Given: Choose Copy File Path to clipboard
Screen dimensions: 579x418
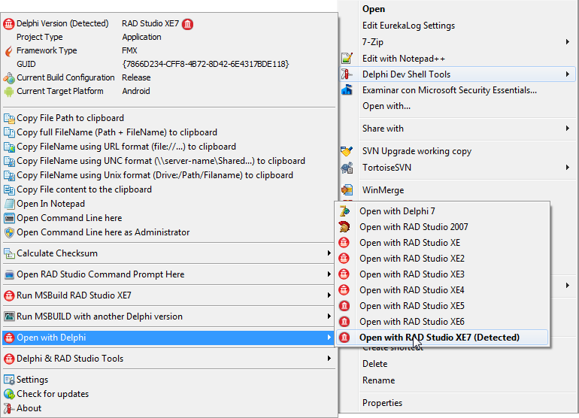Looking at the screenshot, I should point(70,118).
